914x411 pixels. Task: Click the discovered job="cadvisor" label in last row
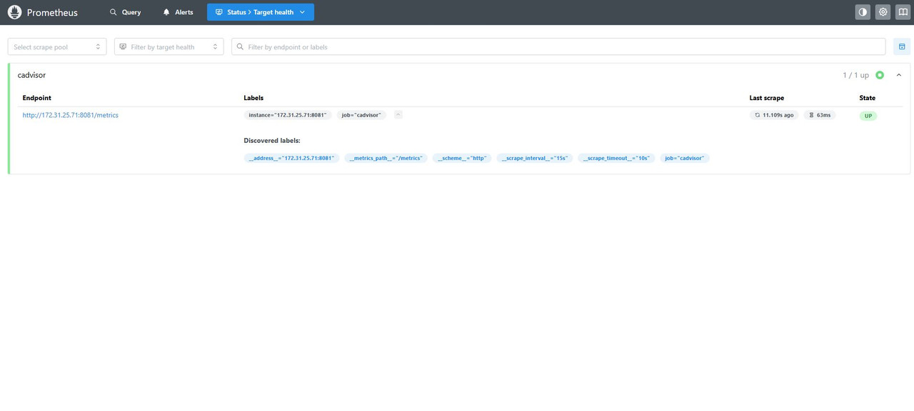(x=685, y=158)
